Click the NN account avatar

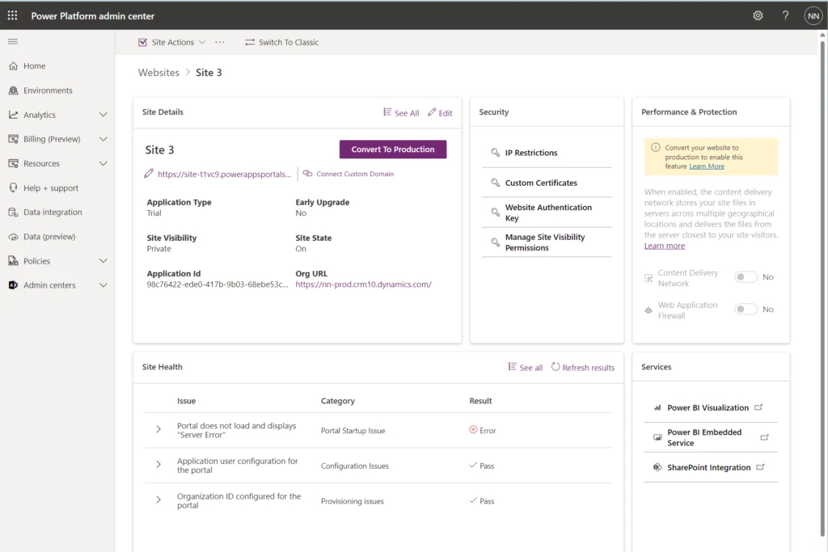[x=813, y=15]
